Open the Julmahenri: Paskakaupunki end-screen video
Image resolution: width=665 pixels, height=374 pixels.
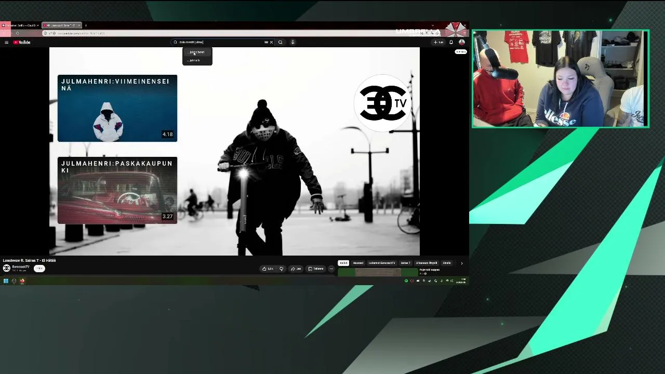click(x=117, y=190)
